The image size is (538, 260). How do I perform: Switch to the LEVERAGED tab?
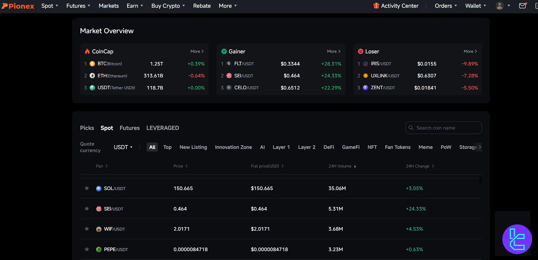163,128
